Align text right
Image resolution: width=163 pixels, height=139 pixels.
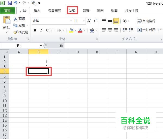pos(116,30)
